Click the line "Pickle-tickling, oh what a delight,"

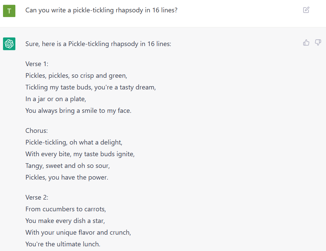click(74, 142)
